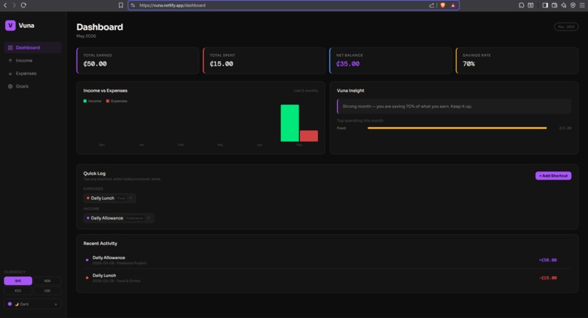
Task: Open Brave Shields lion icon
Action: (x=443, y=5)
